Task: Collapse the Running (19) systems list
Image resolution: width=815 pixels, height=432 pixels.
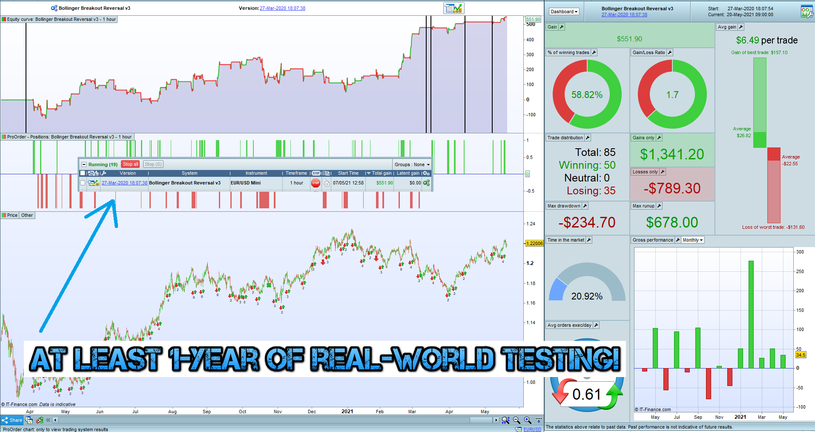Action: click(84, 164)
